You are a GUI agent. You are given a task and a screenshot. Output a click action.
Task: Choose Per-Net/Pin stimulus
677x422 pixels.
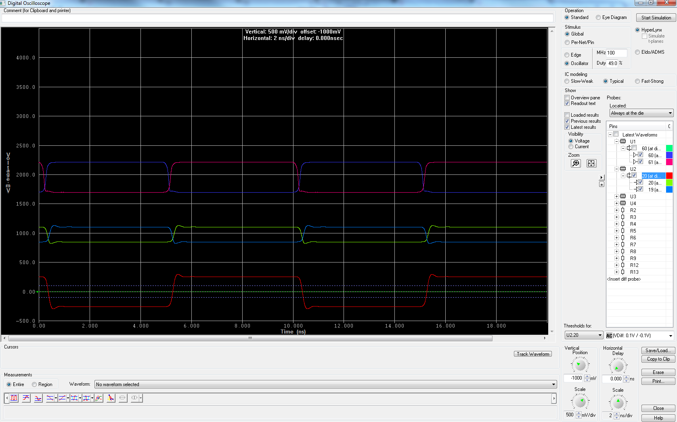click(579, 42)
